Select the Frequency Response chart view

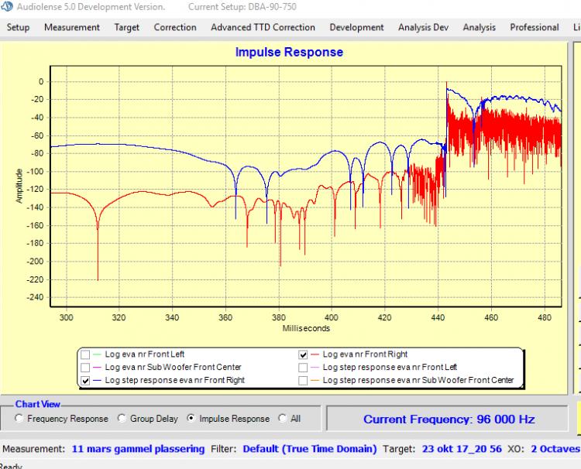(x=19, y=418)
